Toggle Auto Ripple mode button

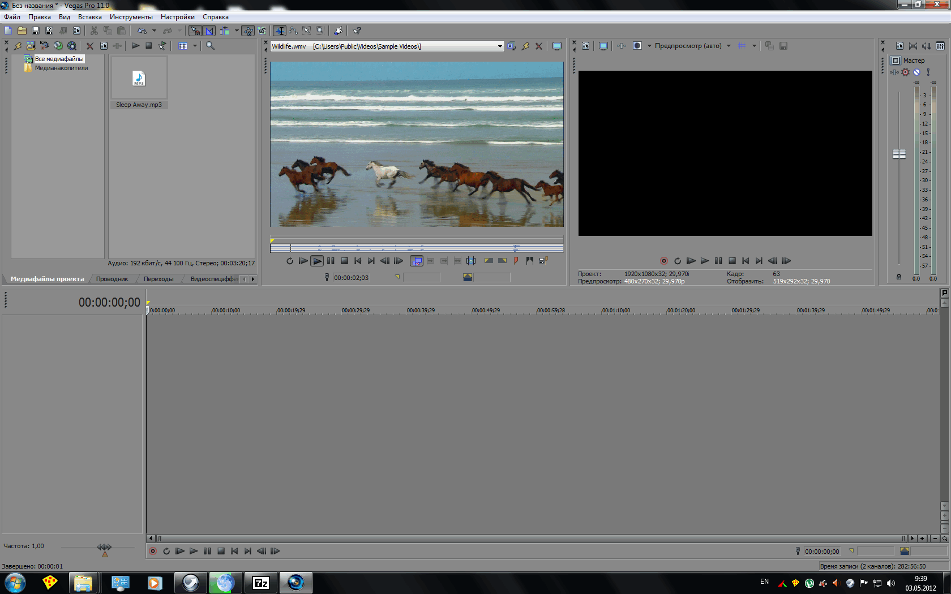225,31
